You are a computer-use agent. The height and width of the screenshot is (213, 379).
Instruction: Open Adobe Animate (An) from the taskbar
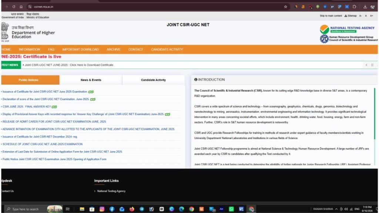(221, 209)
